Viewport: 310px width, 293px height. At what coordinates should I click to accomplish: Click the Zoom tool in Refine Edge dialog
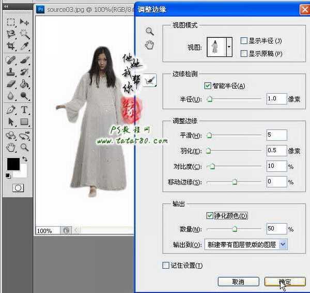click(x=149, y=32)
